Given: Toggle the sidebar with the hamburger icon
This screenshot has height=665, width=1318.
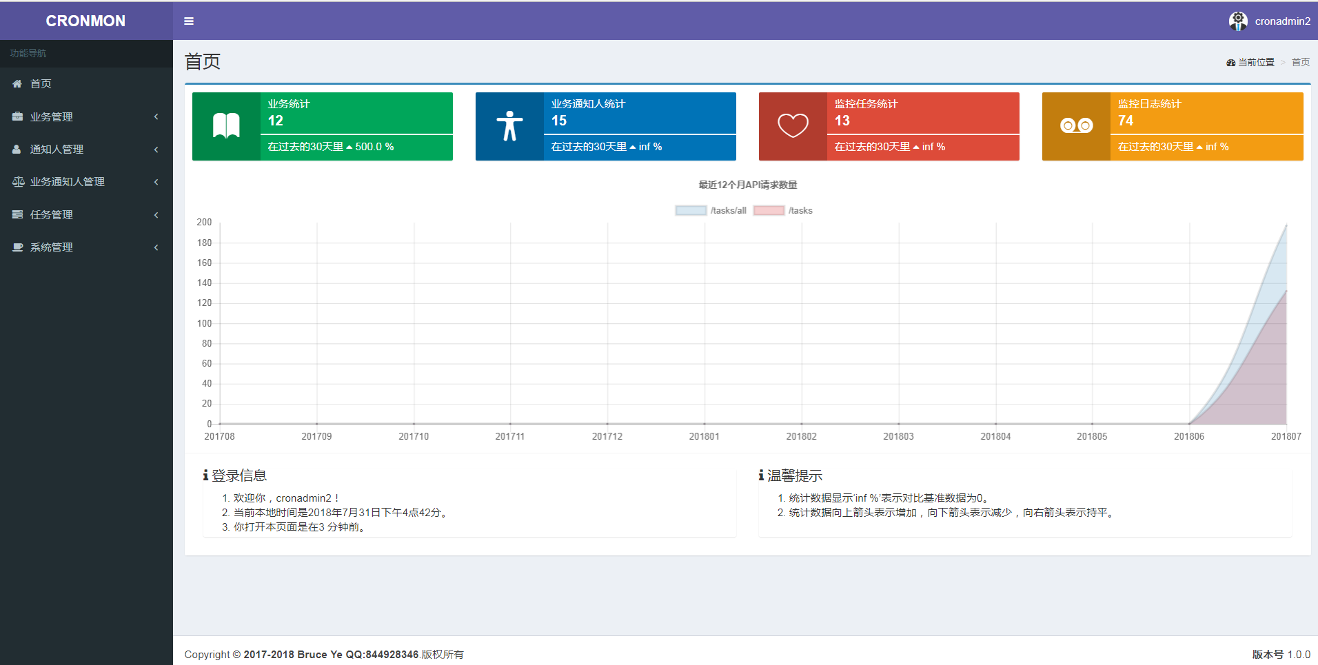Looking at the screenshot, I should pyautogui.click(x=188, y=21).
